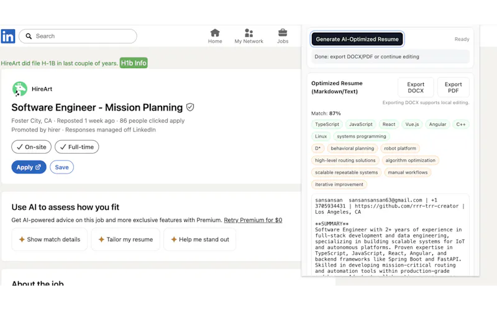The width and height of the screenshot is (497, 310).
Task: Click the Use AI to assess how you fit heading
Action: tap(65, 207)
